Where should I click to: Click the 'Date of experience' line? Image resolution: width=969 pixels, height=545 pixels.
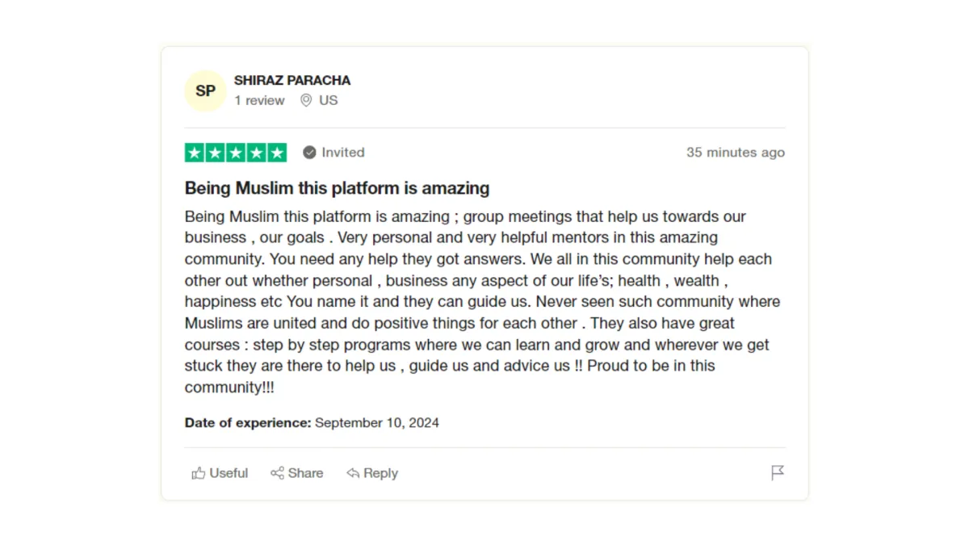tap(312, 422)
